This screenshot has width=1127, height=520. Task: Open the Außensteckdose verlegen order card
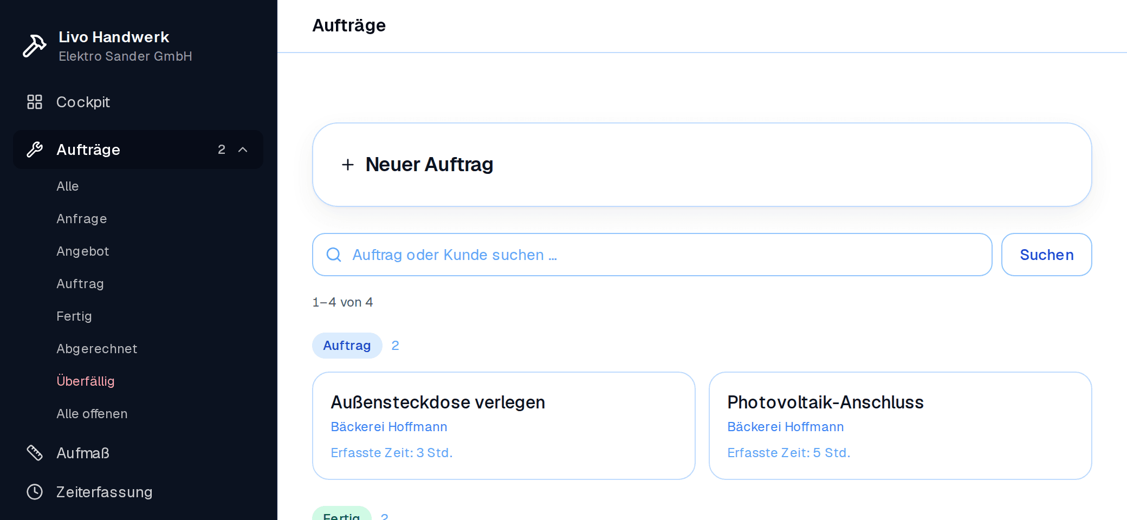503,426
